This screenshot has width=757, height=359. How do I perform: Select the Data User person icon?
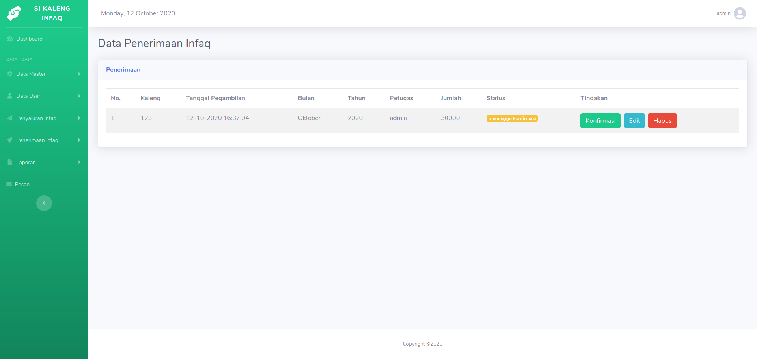tap(9, 96)
